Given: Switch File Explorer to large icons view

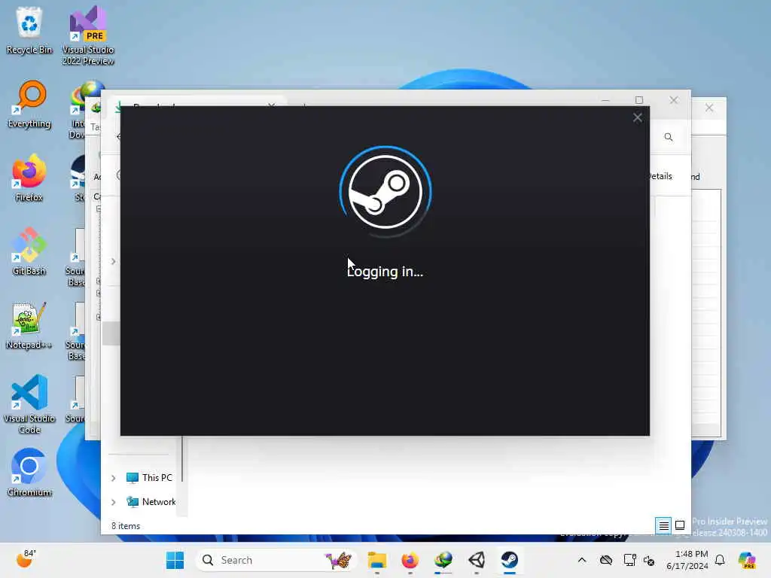Looking at the screenshot, I should pyautogui.click(x=680, y=525).
